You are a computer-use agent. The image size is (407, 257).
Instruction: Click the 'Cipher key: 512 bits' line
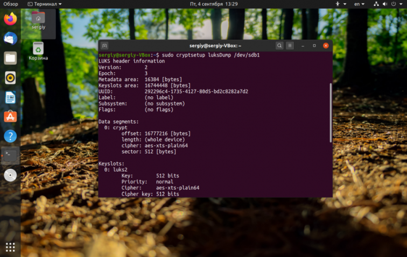(150, 194)
